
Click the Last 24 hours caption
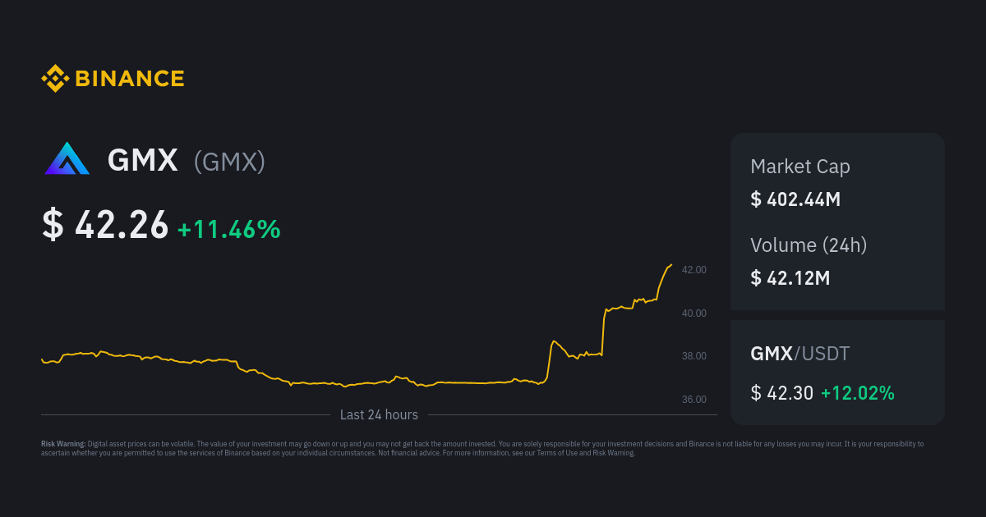379,415
